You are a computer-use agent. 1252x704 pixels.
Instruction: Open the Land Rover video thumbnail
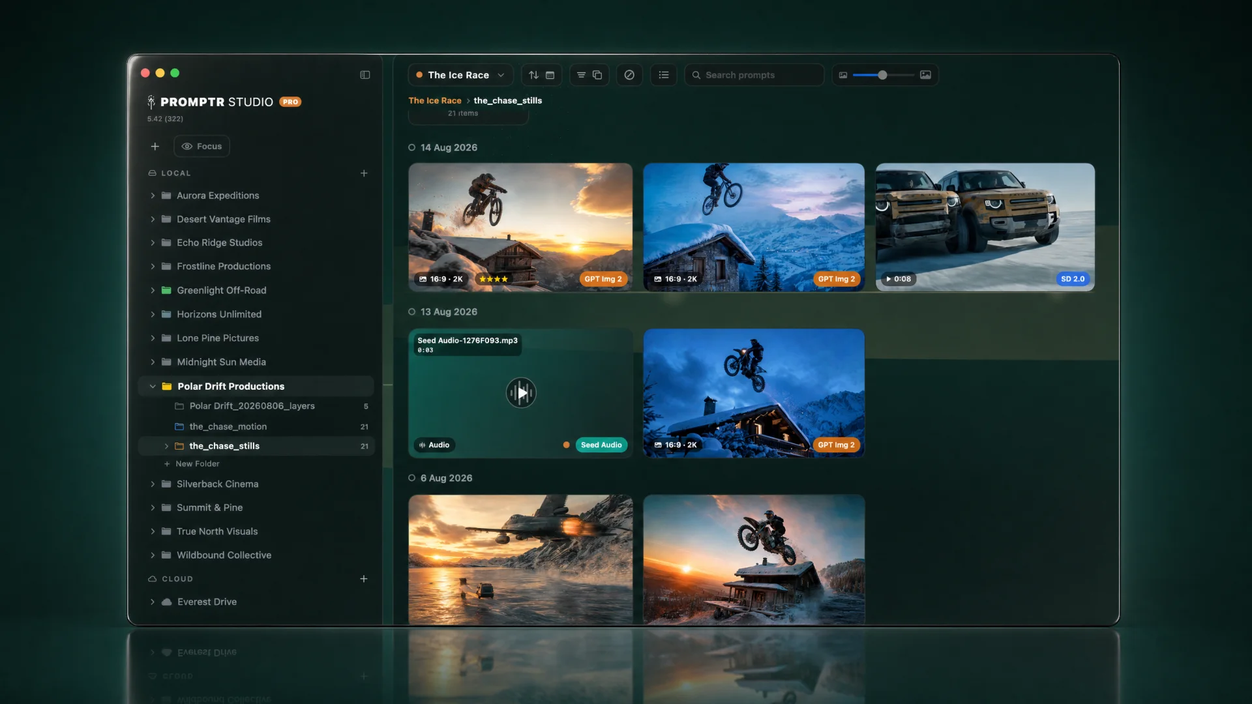tap(985, 227)
